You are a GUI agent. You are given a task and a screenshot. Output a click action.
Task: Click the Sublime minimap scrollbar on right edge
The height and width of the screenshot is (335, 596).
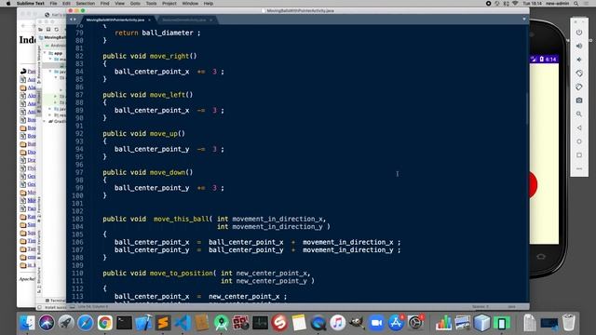[527, 108]
